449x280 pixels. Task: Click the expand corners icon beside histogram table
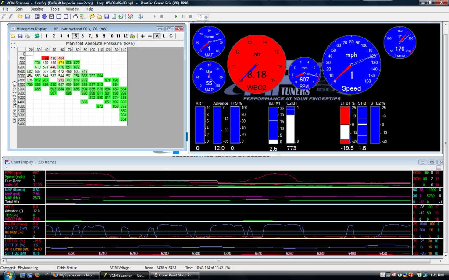(x=13, y=45)
